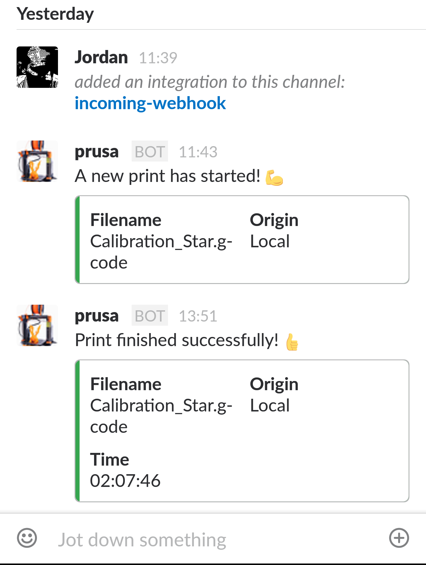Image resolution: width=426 pixels, height=565 pixels.
Task: Focus the 'Jot down something' message field
Action: pos(207,540)
